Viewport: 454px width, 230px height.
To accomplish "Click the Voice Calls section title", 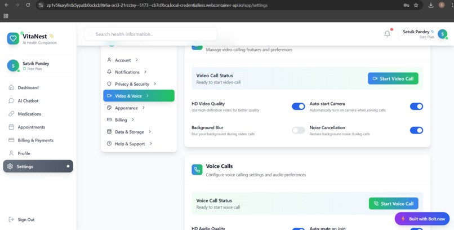I will tap(219, 166).
